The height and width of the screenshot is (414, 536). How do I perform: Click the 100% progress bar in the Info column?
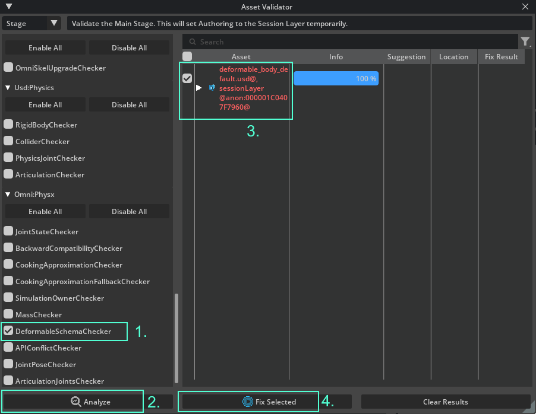tap(336, 78)
